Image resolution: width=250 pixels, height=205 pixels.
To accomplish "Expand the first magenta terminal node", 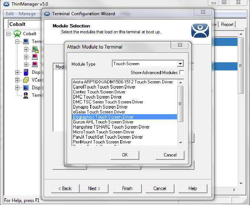I will [x=26, y=57].
